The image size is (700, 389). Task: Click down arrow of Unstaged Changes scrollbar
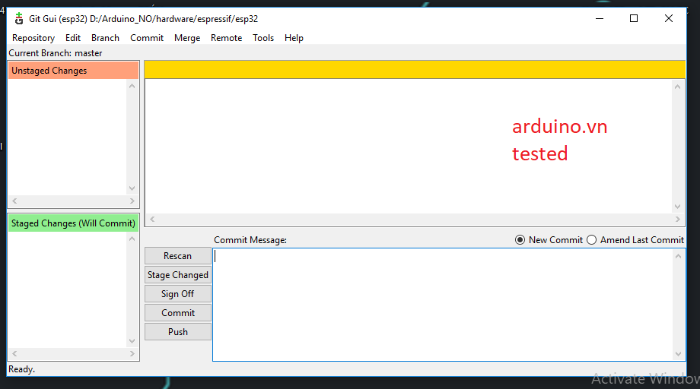pyautogui.click(x=132, y=188)
